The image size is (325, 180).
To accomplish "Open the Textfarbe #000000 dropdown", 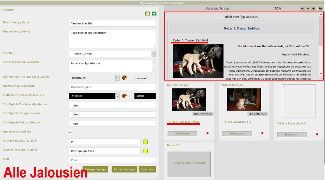I will [117, 96].
